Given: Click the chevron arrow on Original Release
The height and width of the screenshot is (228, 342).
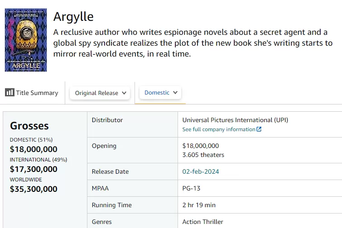Looking at the screenshot, I should pyautogui.click(x=125, y=93).
